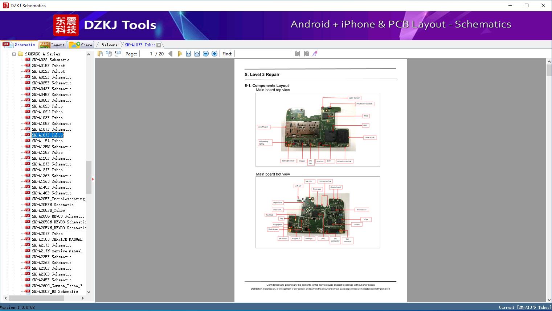Click the PDF icon beside SM-A136B Schematic
Viewport: 552px width, 311px height.
(27, 175)
